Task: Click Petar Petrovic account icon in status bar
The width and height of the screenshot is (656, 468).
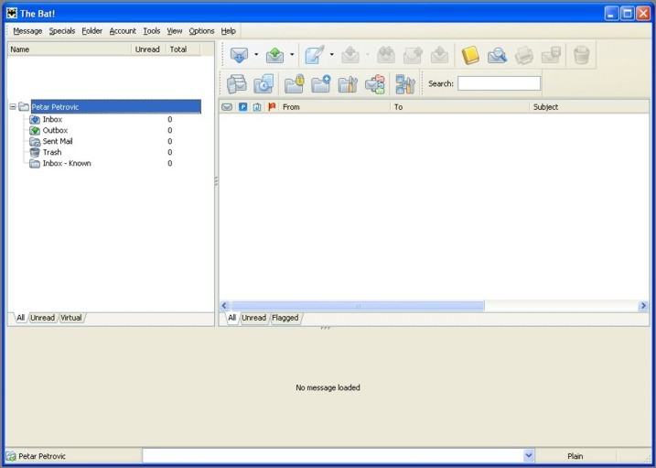Action: (x=11, y=456)
